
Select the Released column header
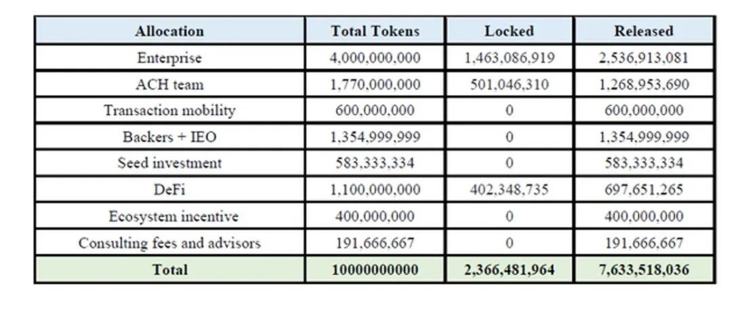point(643,31)
